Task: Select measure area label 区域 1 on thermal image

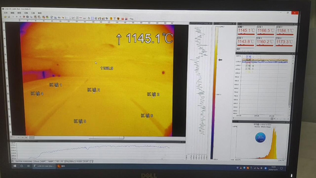Action: pyautogui.click(x=56, y=85)
